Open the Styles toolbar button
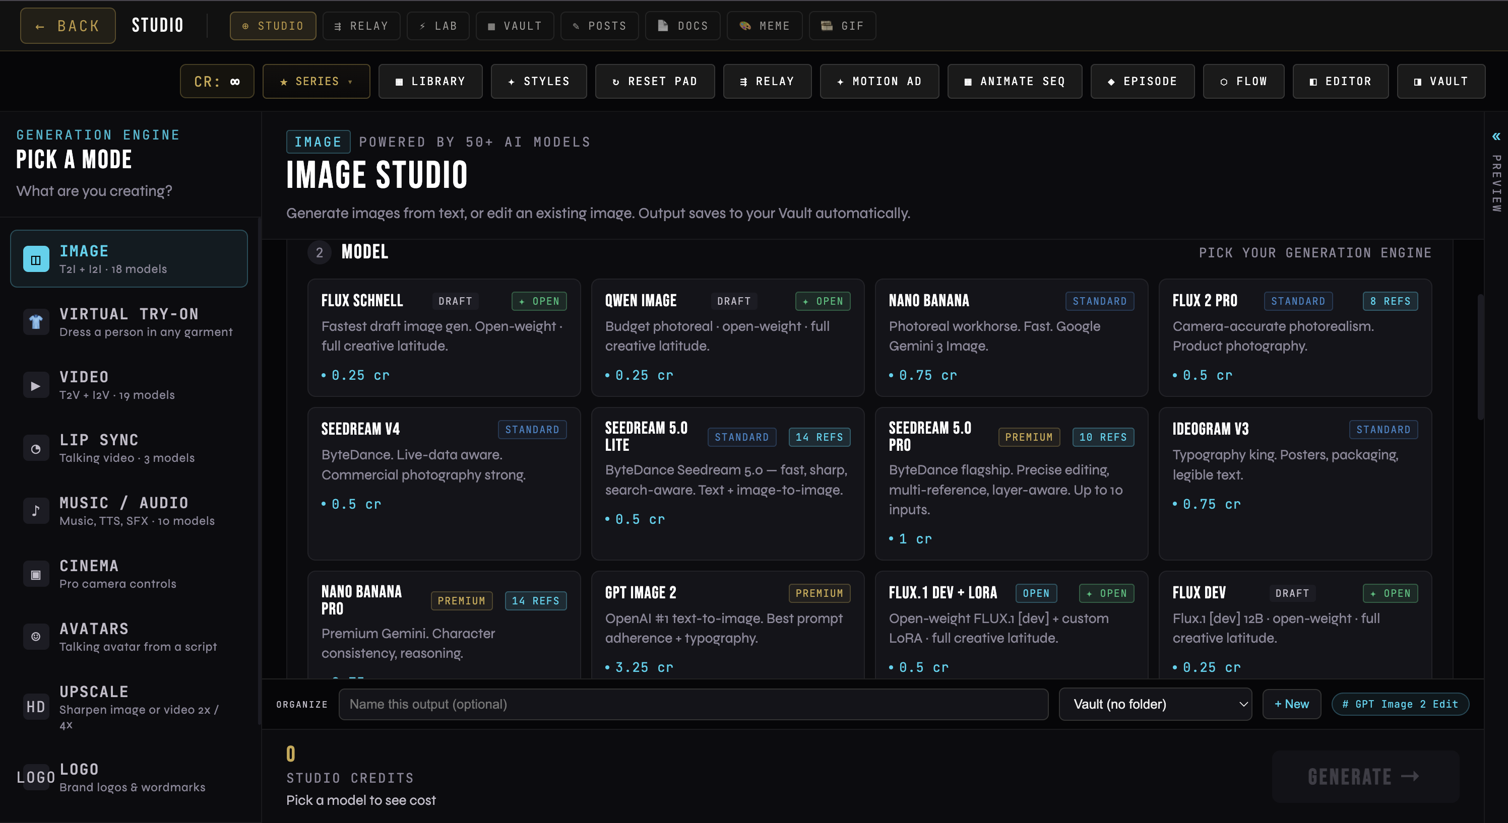 (x=539, y=81)
